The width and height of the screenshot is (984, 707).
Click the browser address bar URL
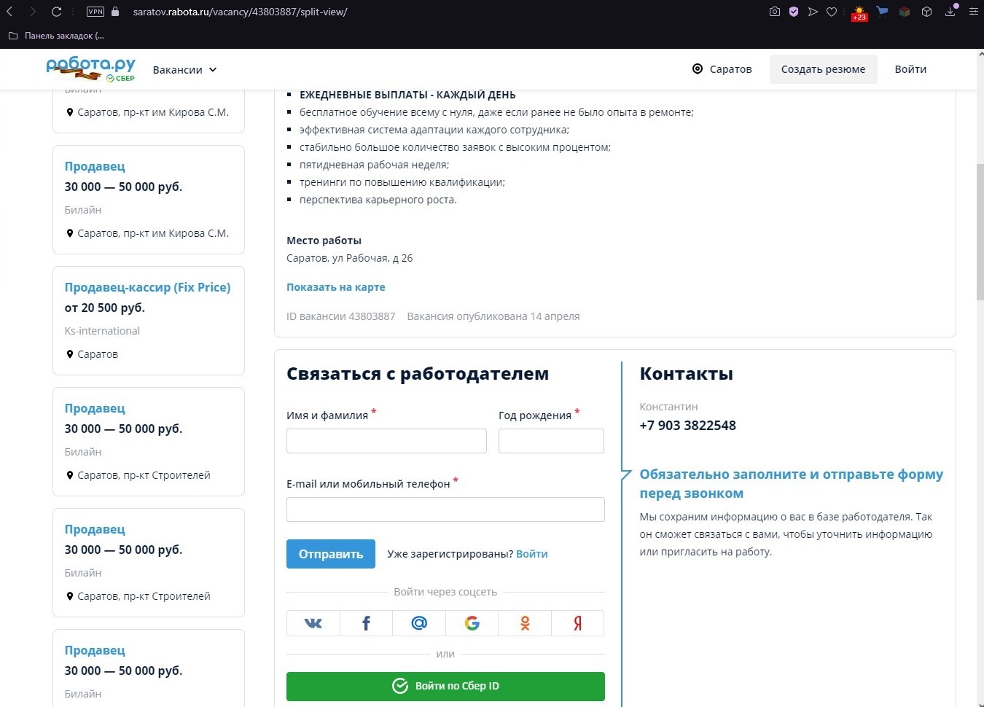pos(240,12)
